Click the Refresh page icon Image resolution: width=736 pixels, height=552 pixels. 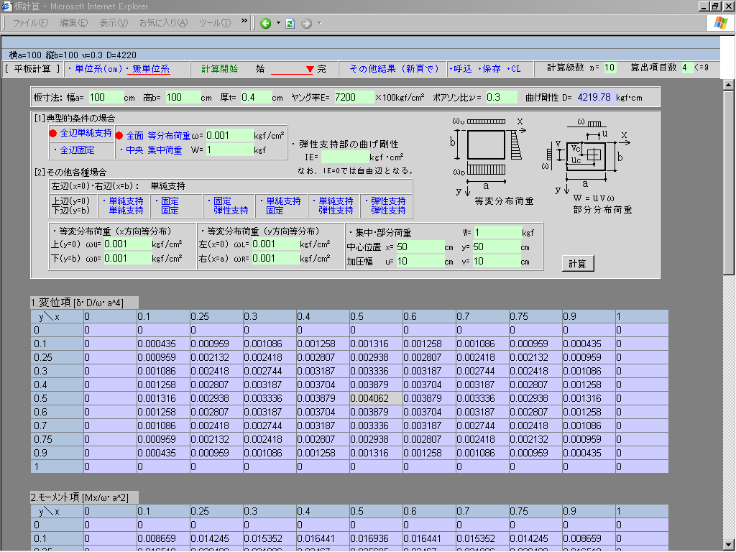pyautogui.click(x=290, y=23)
